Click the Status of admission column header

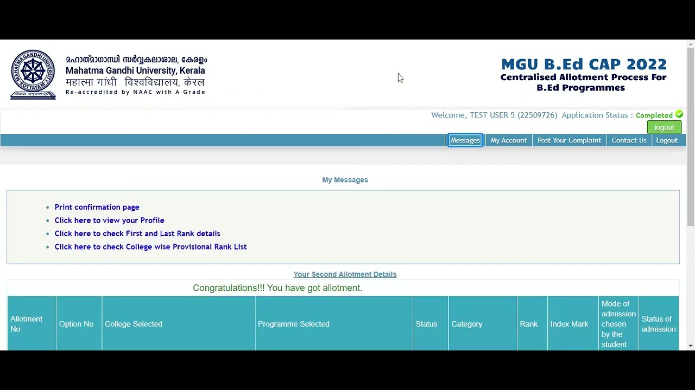[x=659, y=324]
